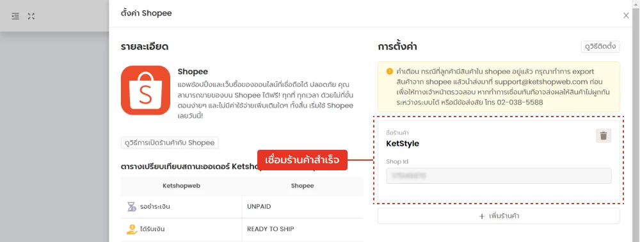This screenshot has width=640, height=242.
Task: Click the payment received coin icon
Action: (x=131, y=229)
